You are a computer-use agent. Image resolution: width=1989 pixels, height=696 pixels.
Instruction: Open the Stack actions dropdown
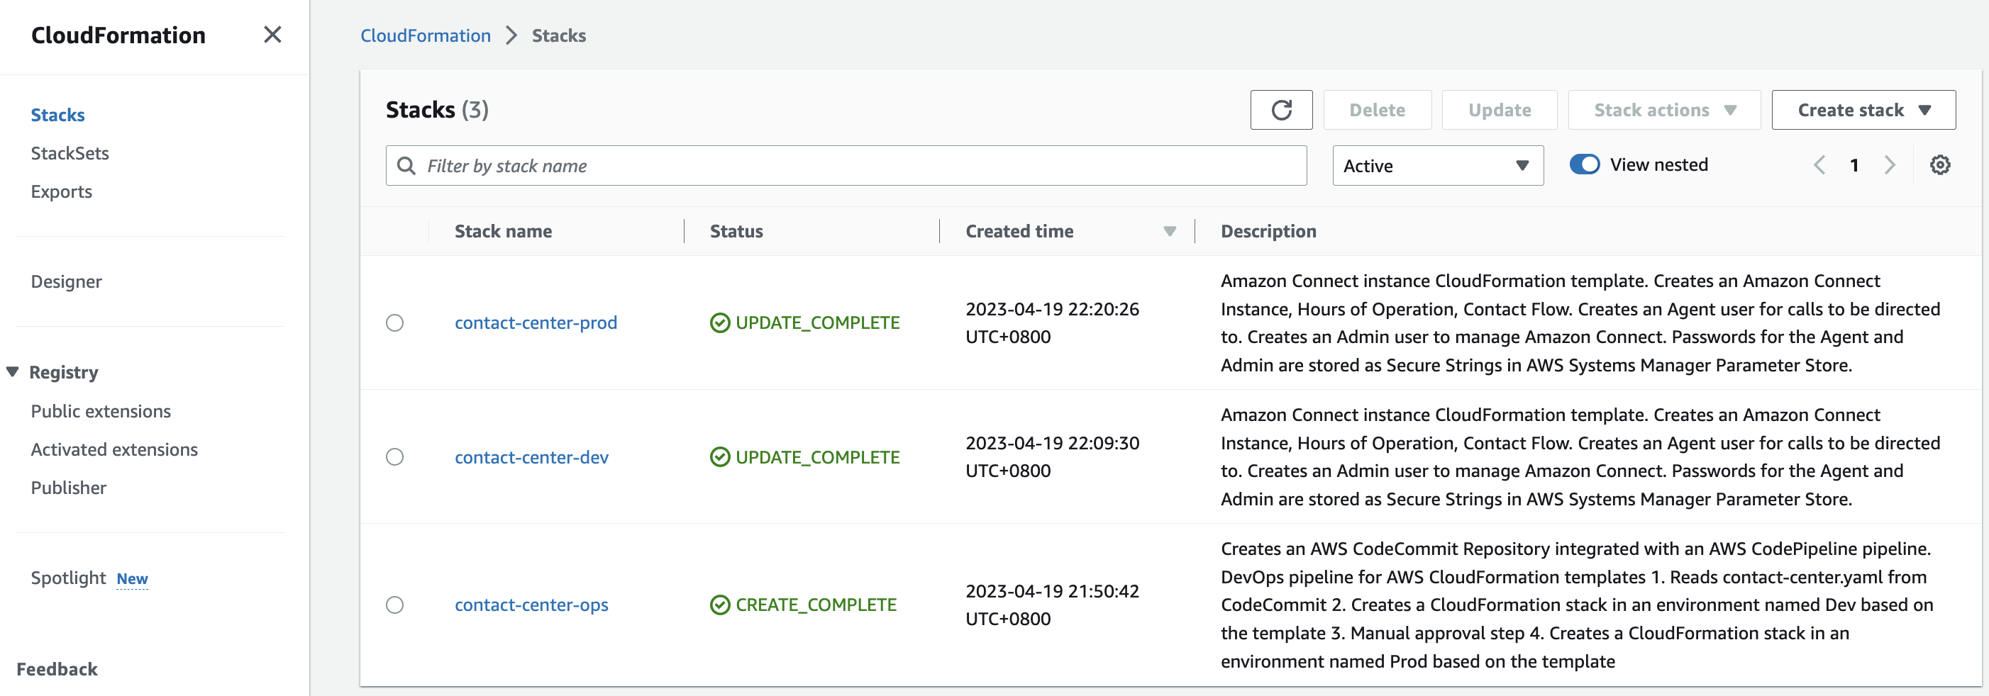pyautogui.click(x=1664, y=110)
